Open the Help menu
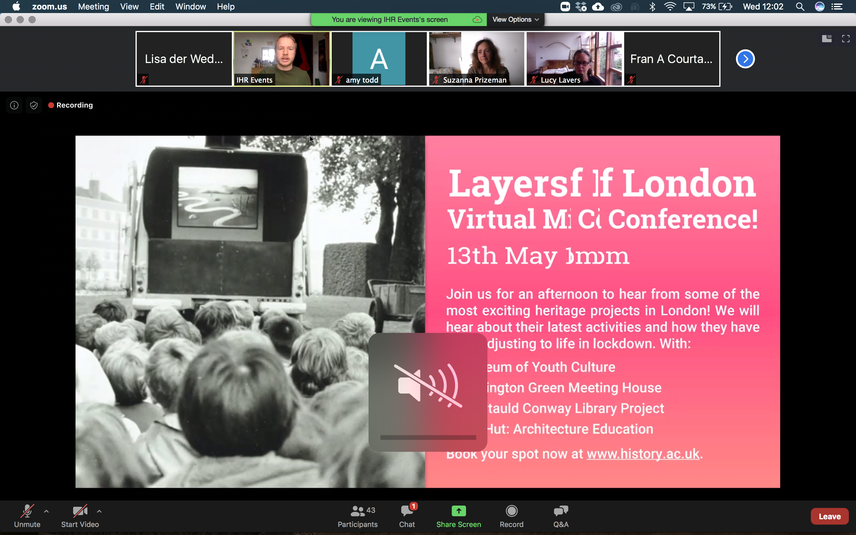Screen dimensions: 856x535 point(226,6)
